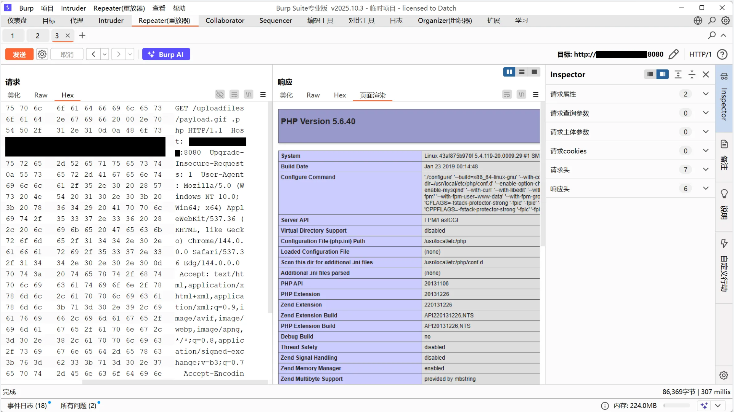The image size is (734, 412).
Task: Open the send settings gear beside 发送
Action: 42,54
